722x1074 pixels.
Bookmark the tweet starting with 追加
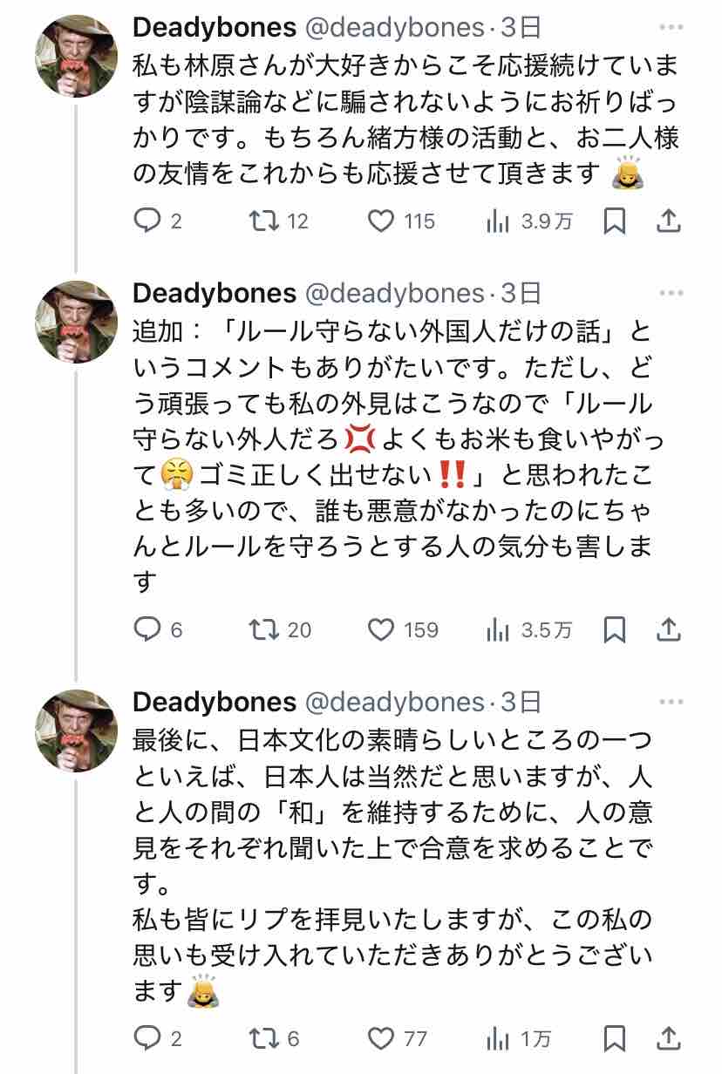coord(615,629)
